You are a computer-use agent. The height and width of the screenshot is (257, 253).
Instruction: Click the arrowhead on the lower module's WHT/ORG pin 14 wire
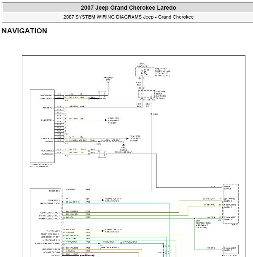click(x=102, y=231)
